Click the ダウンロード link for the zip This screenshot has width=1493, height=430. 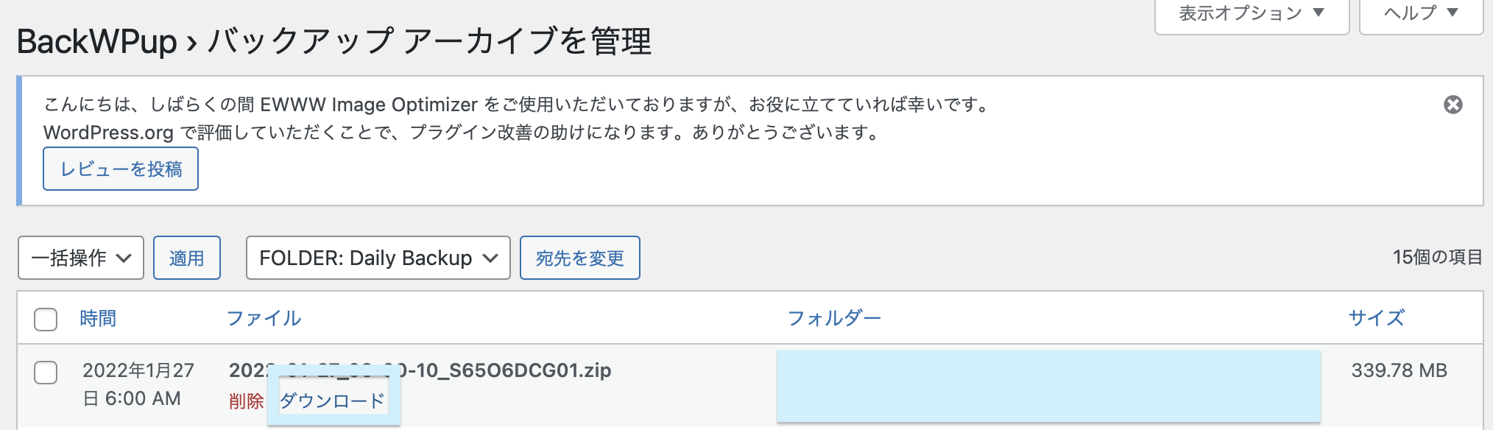[x=333, y=401]
